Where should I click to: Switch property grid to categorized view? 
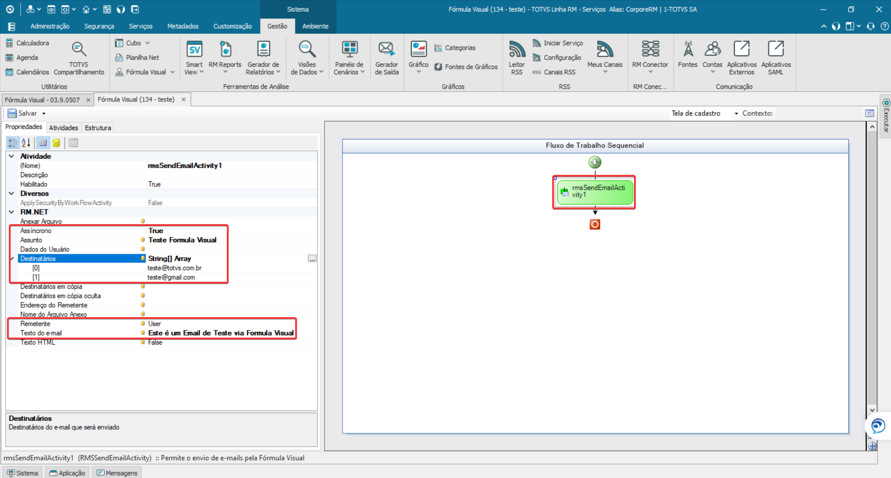[x=13, y=143]
